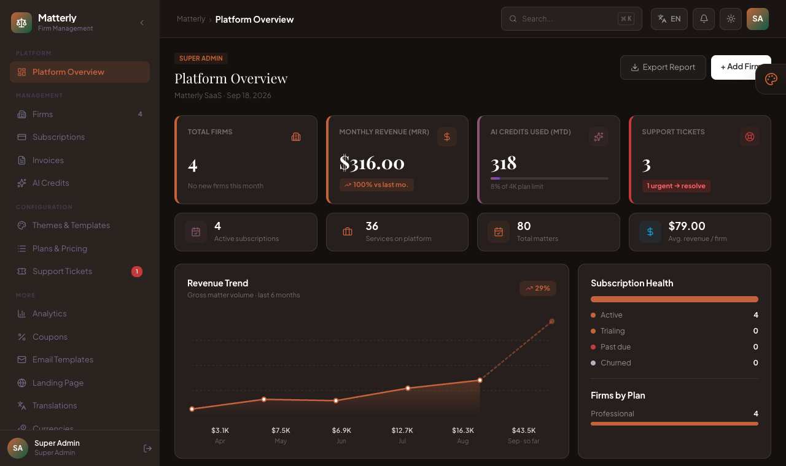Click the Add Firm button
This screenshot has width=786, height=466.
[741, 67]
